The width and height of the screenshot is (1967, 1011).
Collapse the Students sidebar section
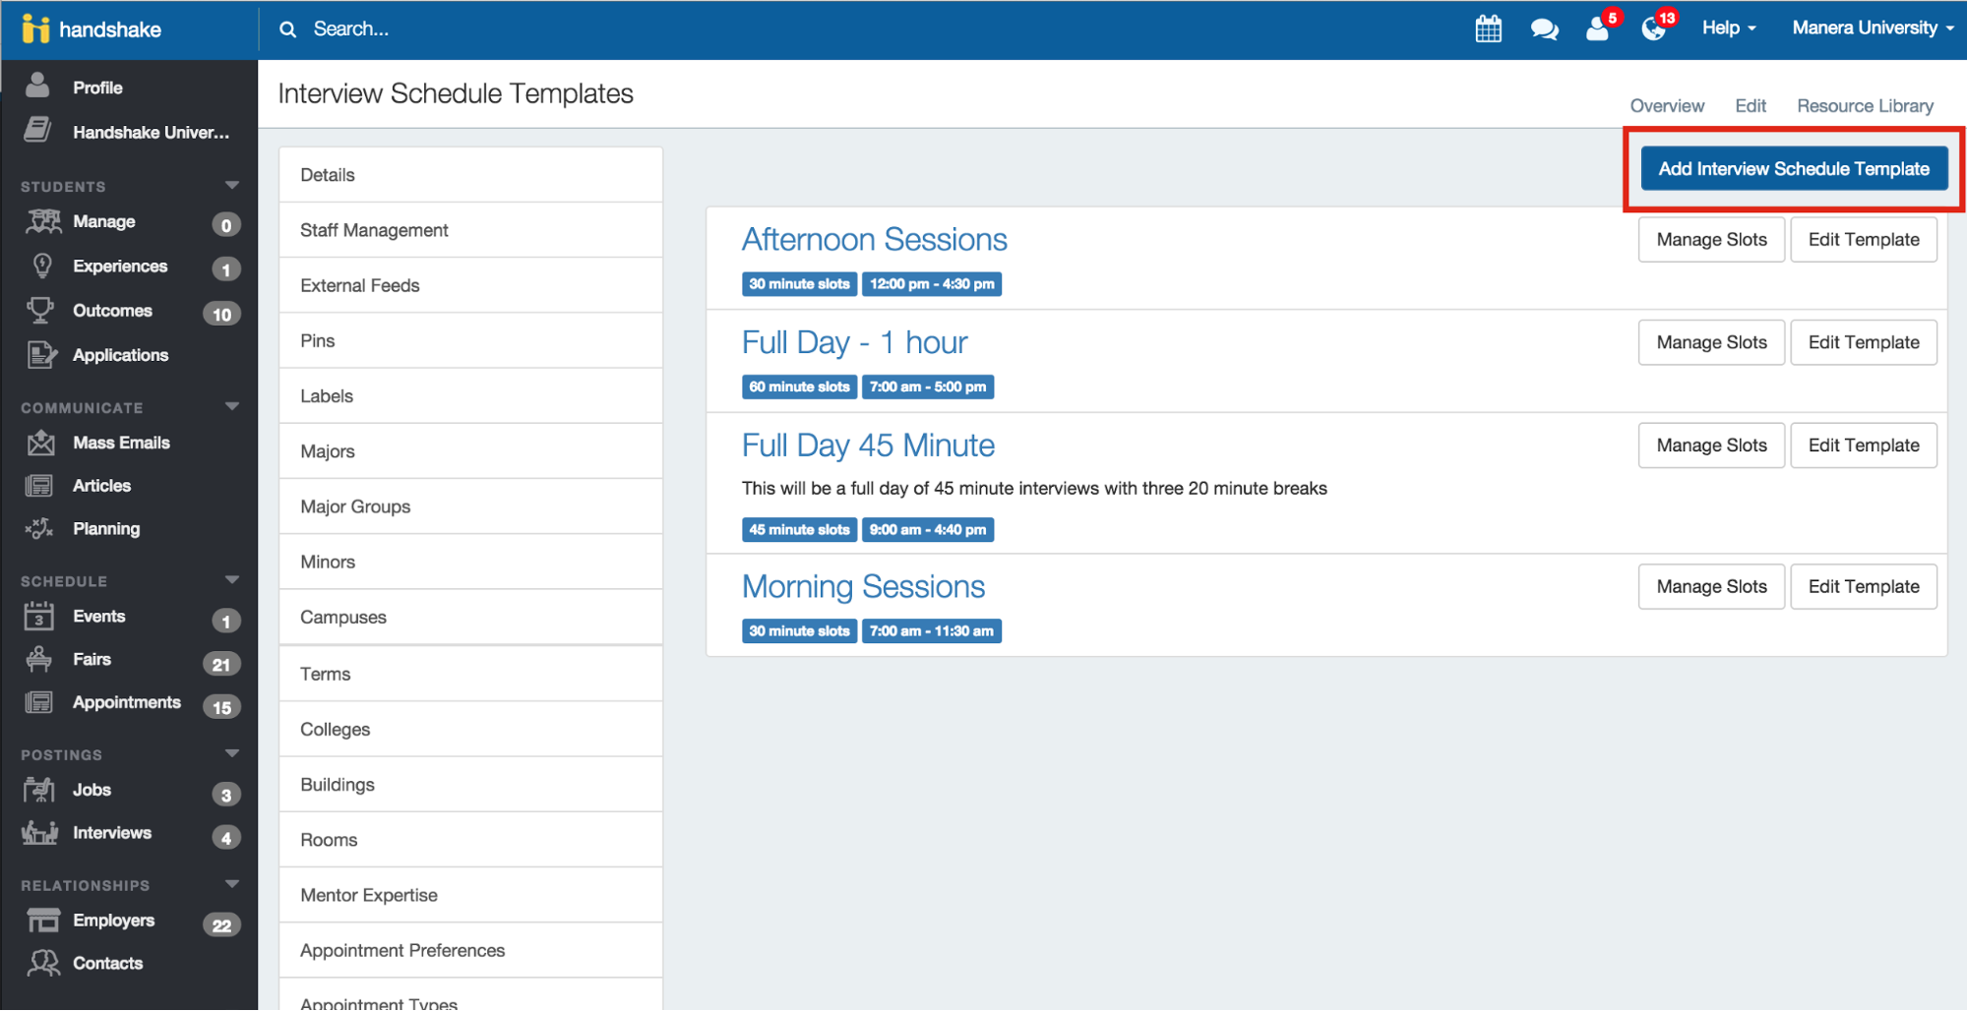click(232, 186)
